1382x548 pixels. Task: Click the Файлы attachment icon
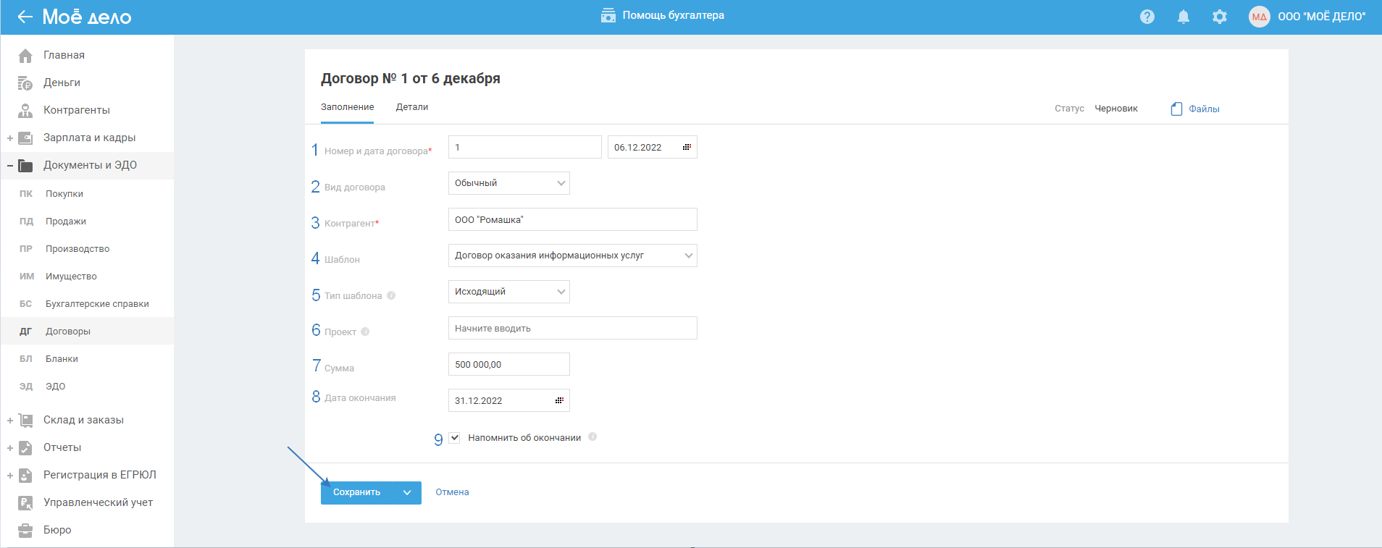1177,109
